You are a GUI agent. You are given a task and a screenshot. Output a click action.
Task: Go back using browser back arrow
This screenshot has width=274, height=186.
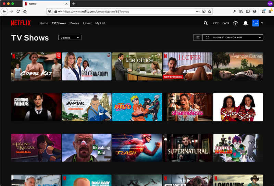[4, 11]
